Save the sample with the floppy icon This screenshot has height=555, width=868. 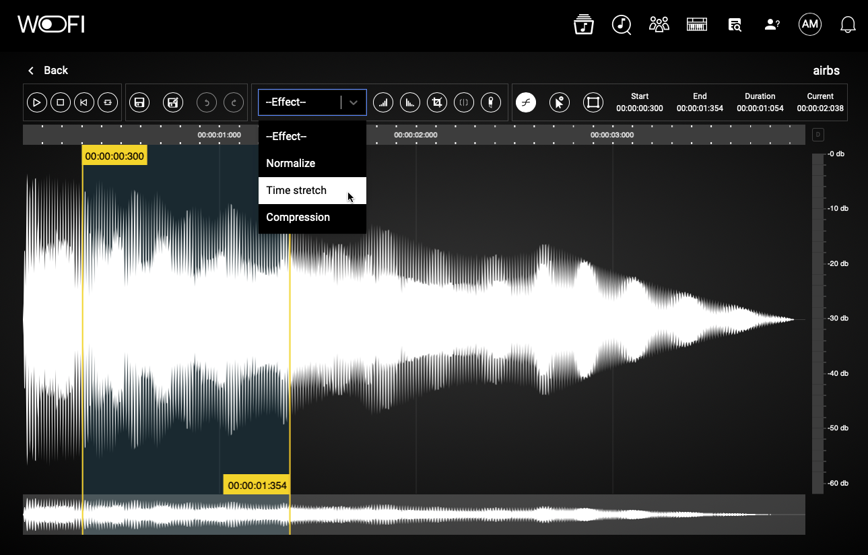pyautogui.click(x=139, y=102)
